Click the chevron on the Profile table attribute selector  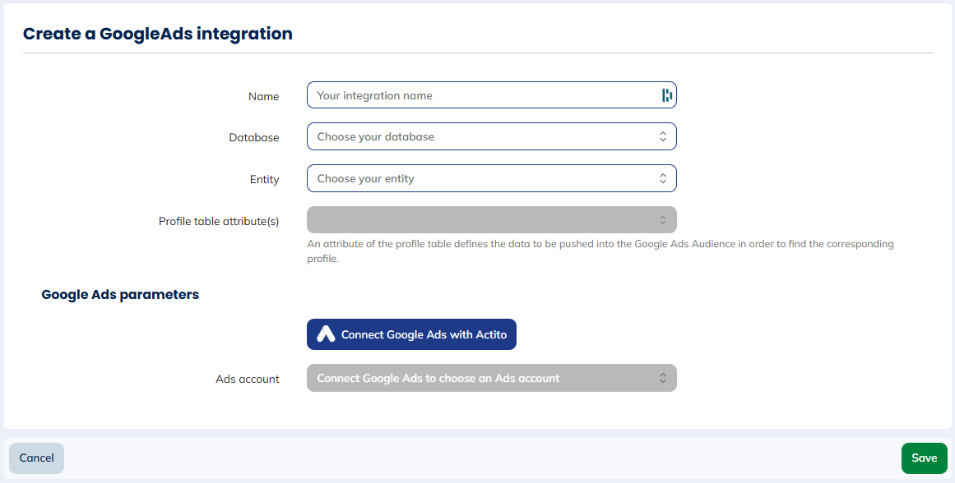click(x=663, y=219)
